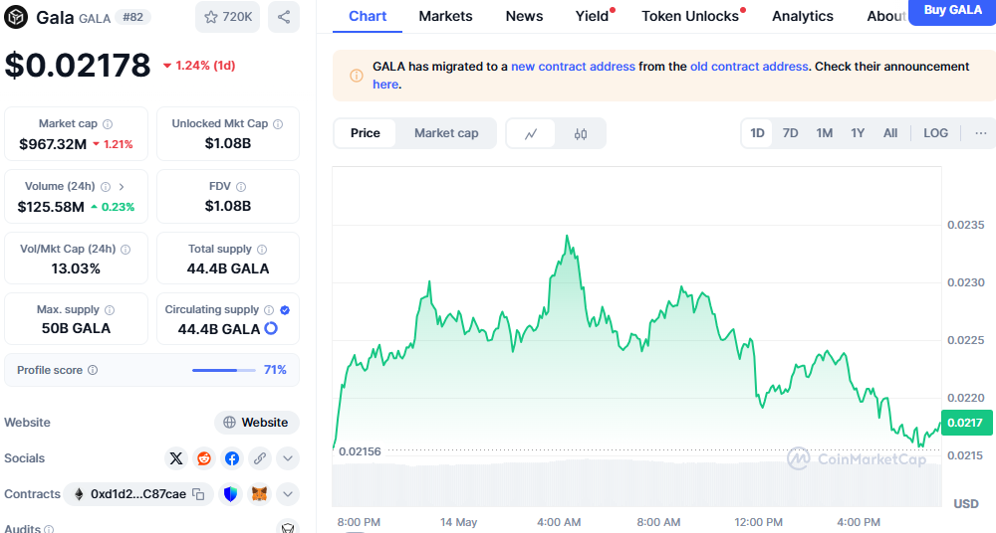Click Circulating supply info icon
Viewport: 996px width, 533px height.
pos(269,309)
